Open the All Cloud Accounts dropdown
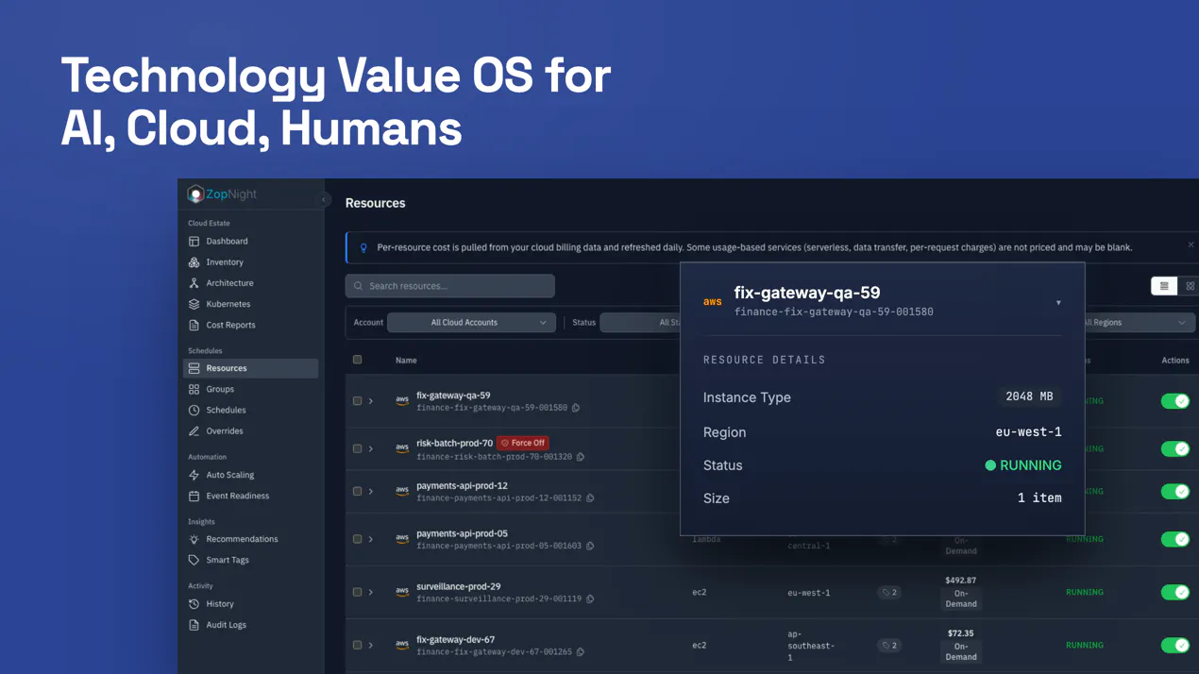The height and width of the screenshot is (674, 1199). [x=471, y=323]
